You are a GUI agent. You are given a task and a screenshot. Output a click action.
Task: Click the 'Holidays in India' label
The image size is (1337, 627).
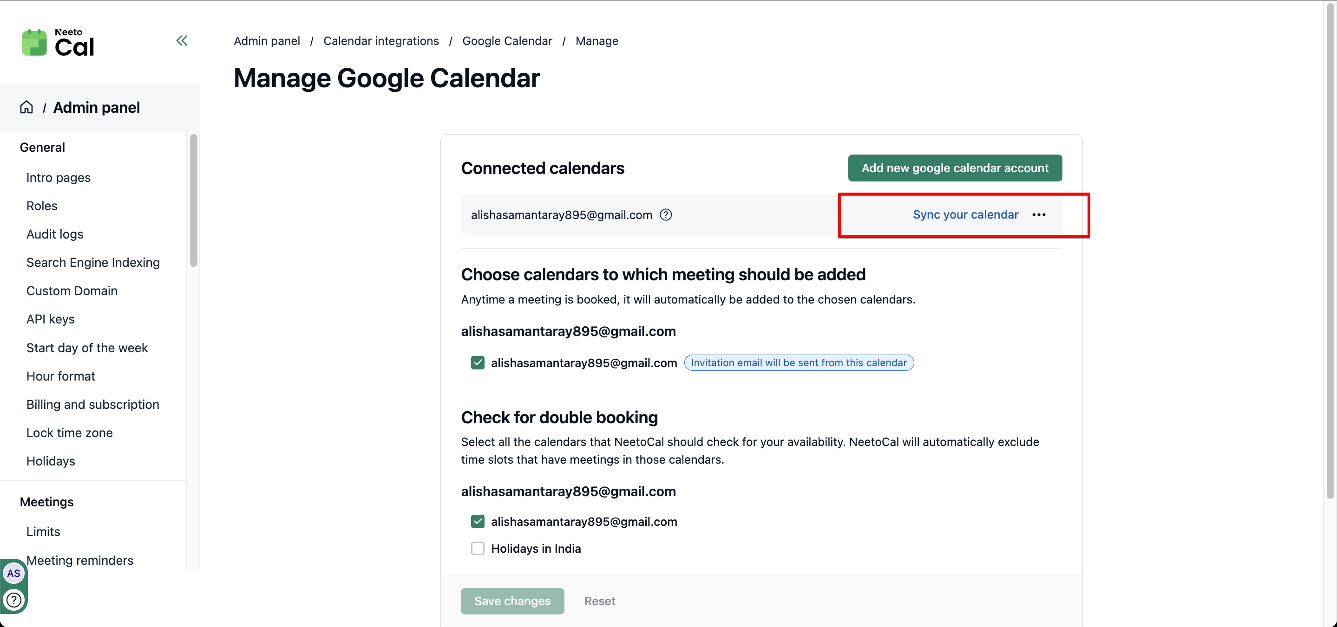(x=536, y=548)
